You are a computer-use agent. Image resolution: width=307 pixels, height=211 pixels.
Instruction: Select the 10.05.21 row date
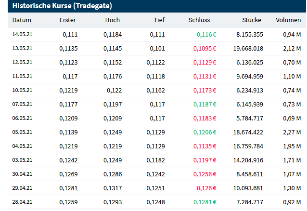pyautogui.click(x=22, y=91)
